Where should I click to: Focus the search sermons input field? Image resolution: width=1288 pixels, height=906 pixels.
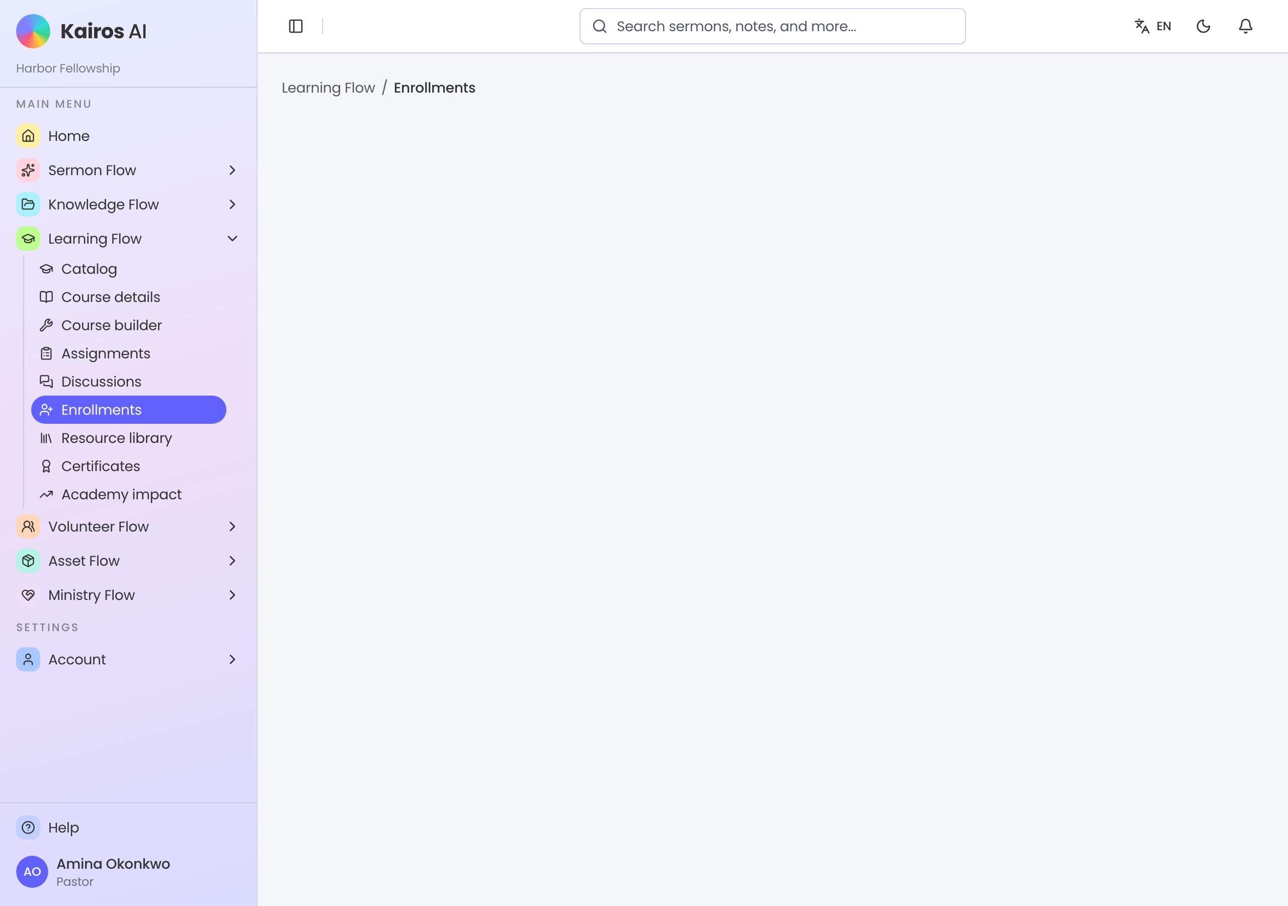coord(772,26)
